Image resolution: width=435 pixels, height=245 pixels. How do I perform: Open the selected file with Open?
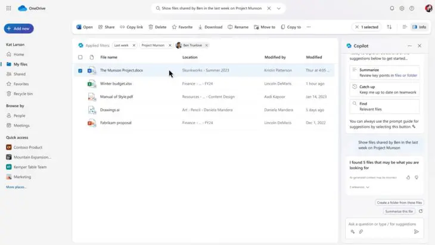pos(85,27)
